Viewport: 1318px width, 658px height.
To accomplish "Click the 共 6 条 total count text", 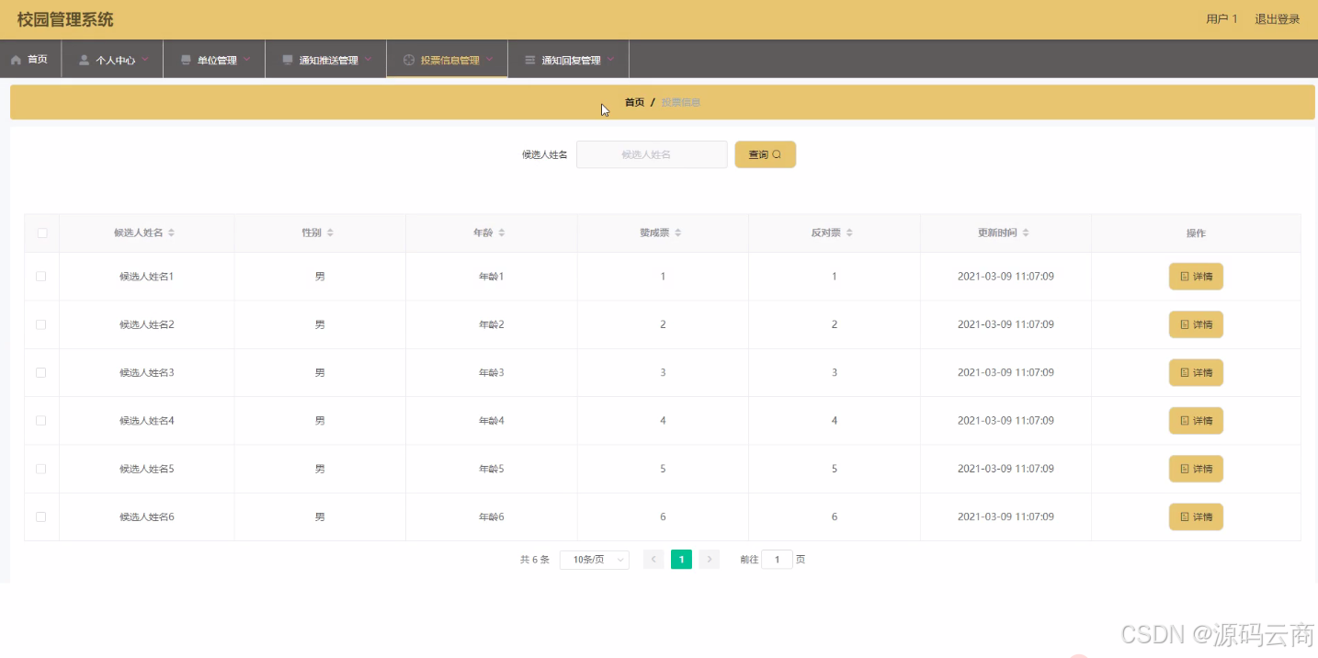I will 535,560.
